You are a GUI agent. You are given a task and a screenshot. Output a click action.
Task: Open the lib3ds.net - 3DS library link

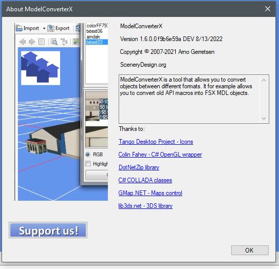pos(145,206)
